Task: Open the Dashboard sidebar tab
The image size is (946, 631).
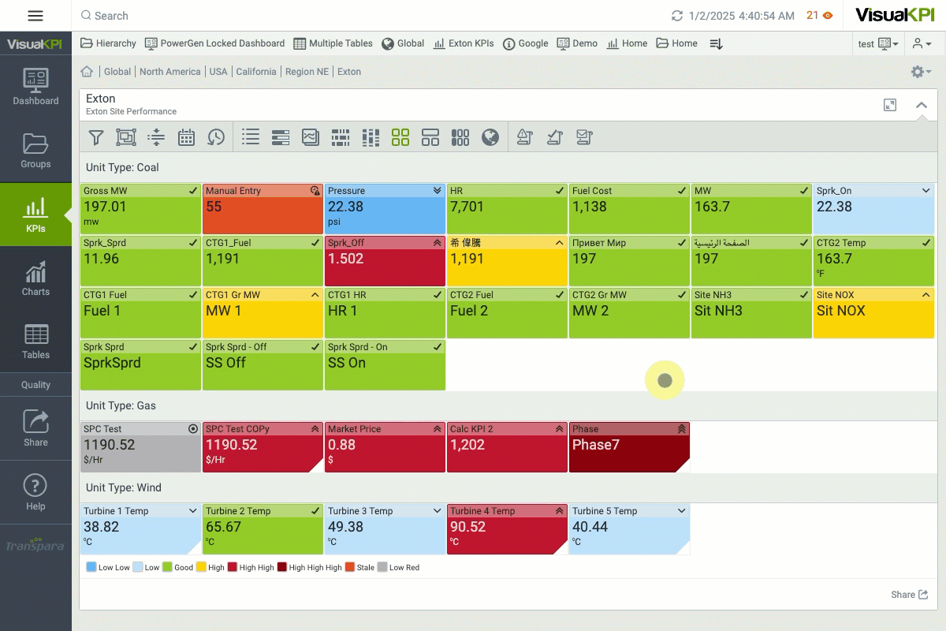Action: tap(35, 87)
